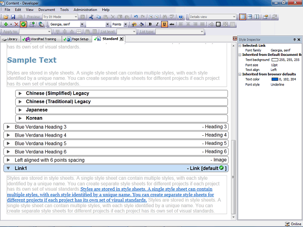Open the Points unit dropdown
303x227 pixels.
[x=125, y=24]
